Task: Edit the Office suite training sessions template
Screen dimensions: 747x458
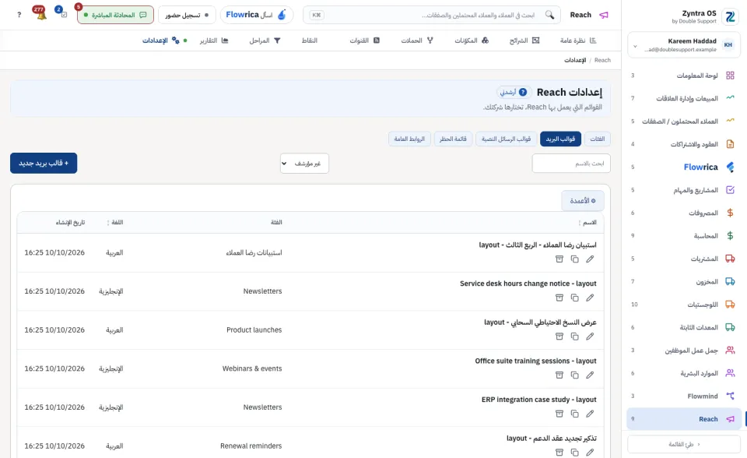Action: [590, 375]
